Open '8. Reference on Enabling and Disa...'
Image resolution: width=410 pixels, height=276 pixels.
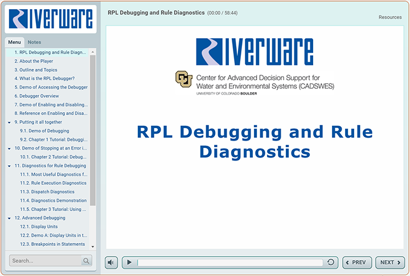click(x=51, y=113)
